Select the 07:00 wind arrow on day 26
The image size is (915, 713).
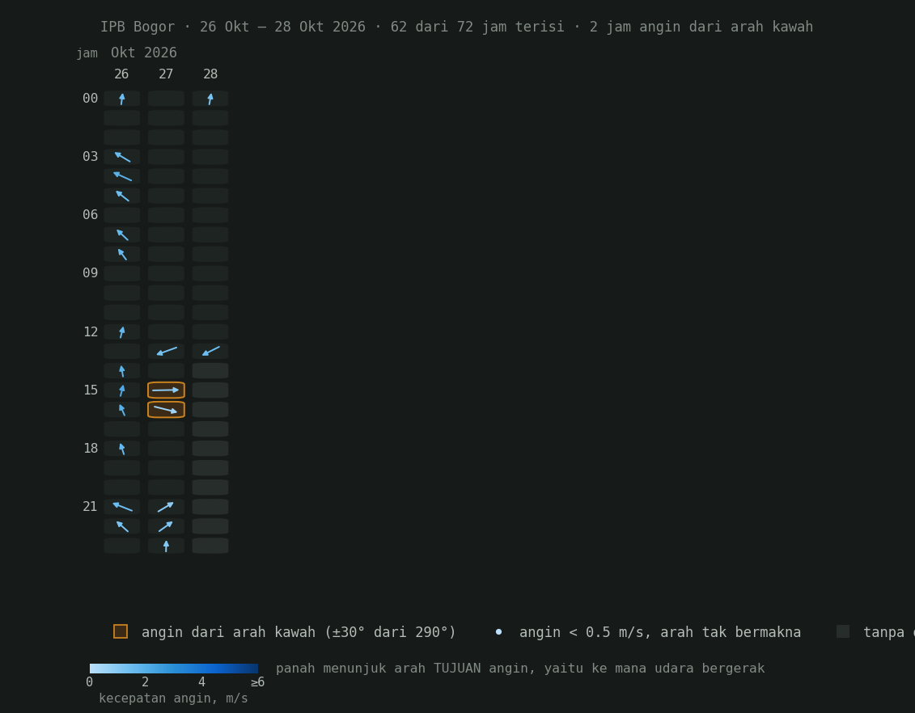122,235
